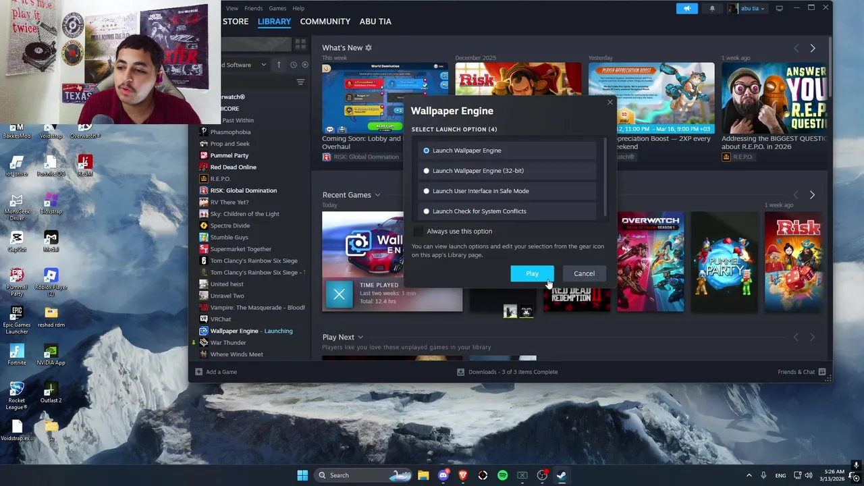Click the Play button in the dialog

(x=532, y=273)
